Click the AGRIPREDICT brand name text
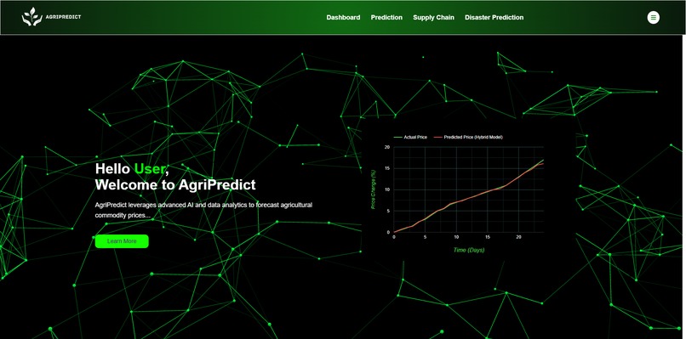This screenshot has height=339, width=686. click(x=64, y=17)
